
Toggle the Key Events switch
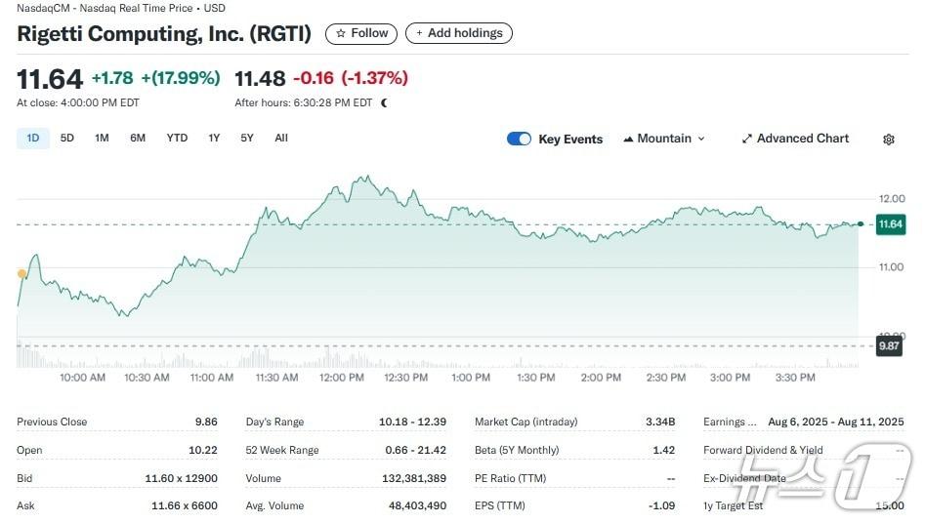tap(519, 139)
